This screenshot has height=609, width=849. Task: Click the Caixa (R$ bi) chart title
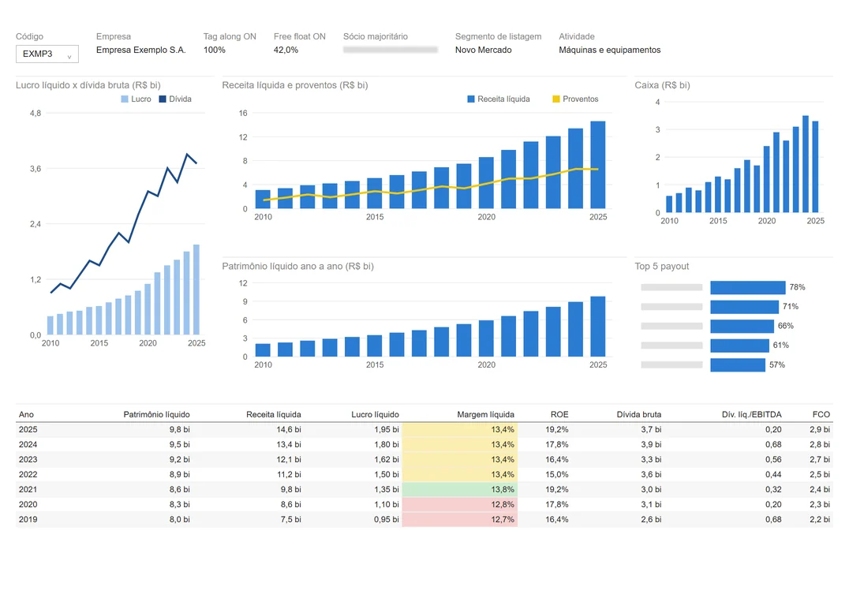(662, 85)
